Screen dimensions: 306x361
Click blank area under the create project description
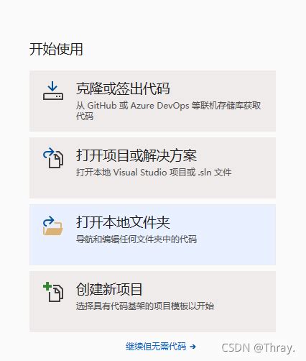coord(153,322)
